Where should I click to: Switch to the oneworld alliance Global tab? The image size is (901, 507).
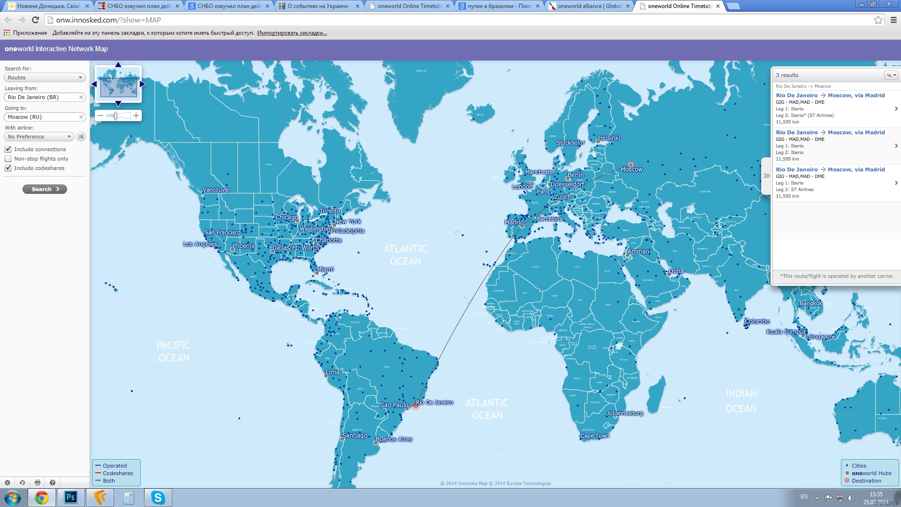click(x=589, y=6)
